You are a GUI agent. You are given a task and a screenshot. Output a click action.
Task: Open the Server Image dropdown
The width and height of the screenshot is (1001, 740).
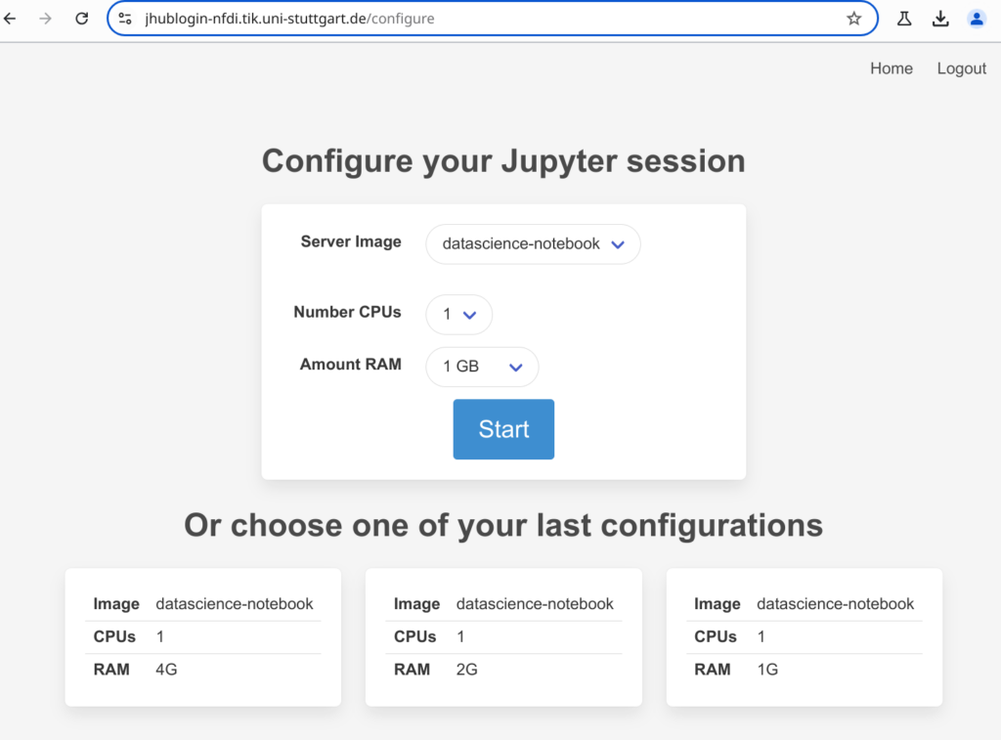point(532,244)
